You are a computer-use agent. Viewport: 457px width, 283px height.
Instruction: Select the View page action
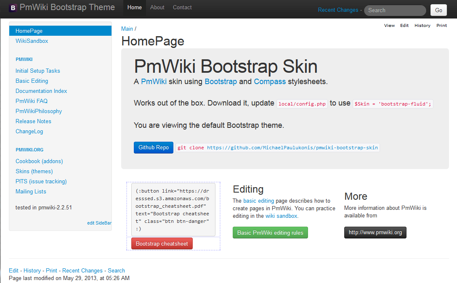point(389,26)
